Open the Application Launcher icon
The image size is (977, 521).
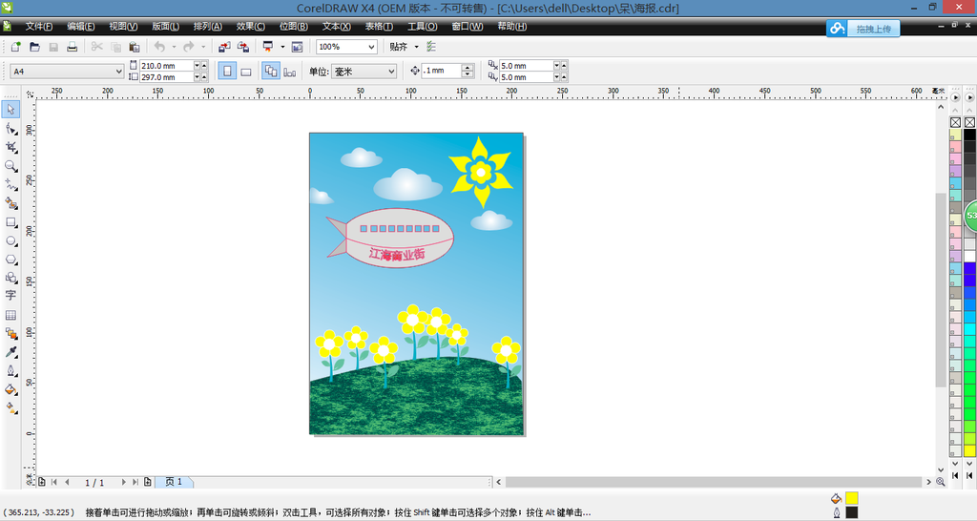(268, 47)
